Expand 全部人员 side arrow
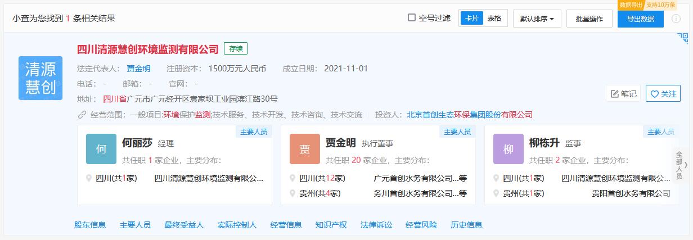693x240 pixels. tap(679, 165)
